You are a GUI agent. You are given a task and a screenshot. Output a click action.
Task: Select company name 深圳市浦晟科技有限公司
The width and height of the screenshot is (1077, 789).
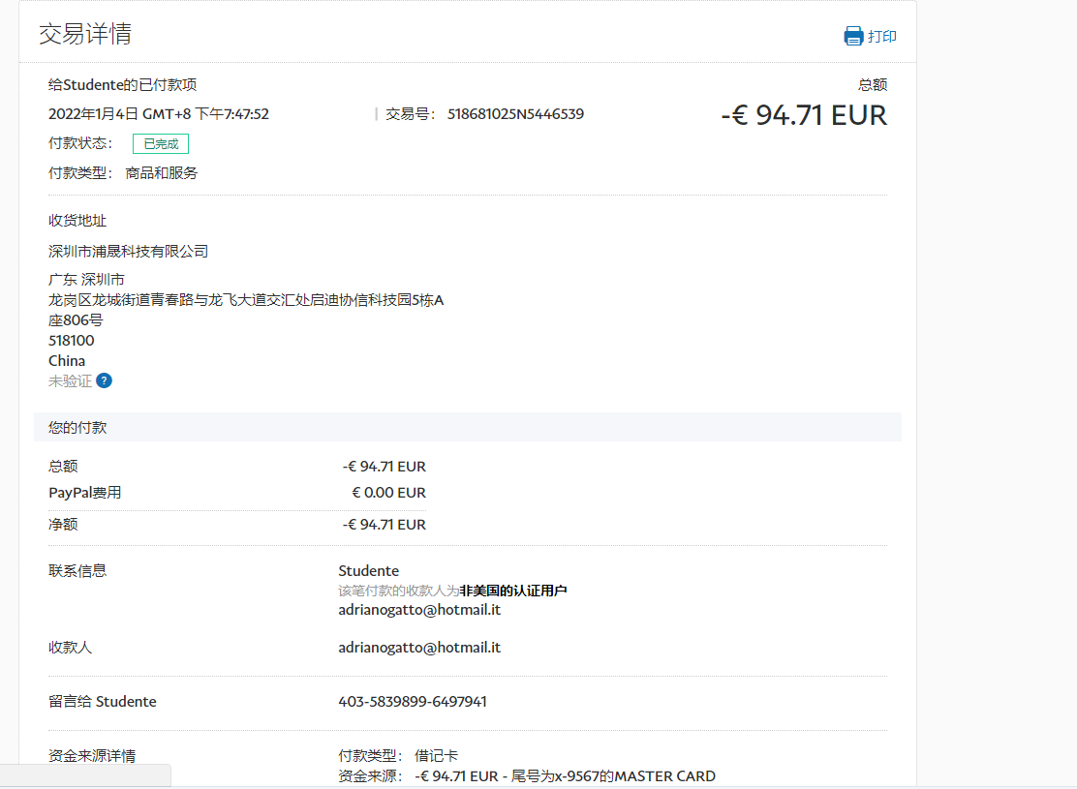tap(129, 251)
